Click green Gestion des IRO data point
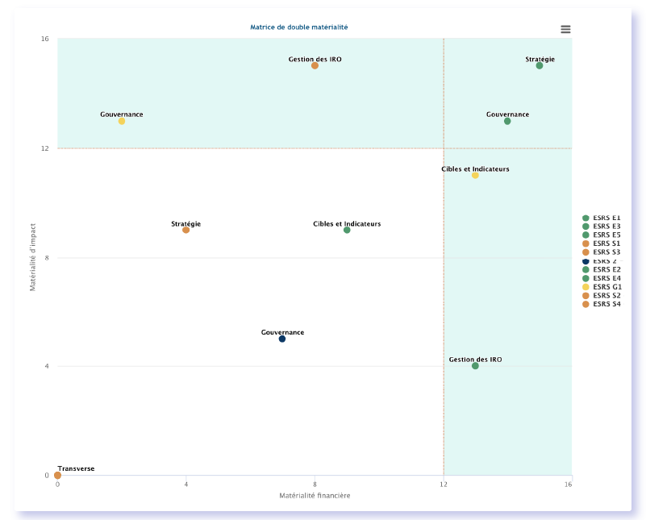The width and height of the screenshot is (646, 520). [475, 365]
